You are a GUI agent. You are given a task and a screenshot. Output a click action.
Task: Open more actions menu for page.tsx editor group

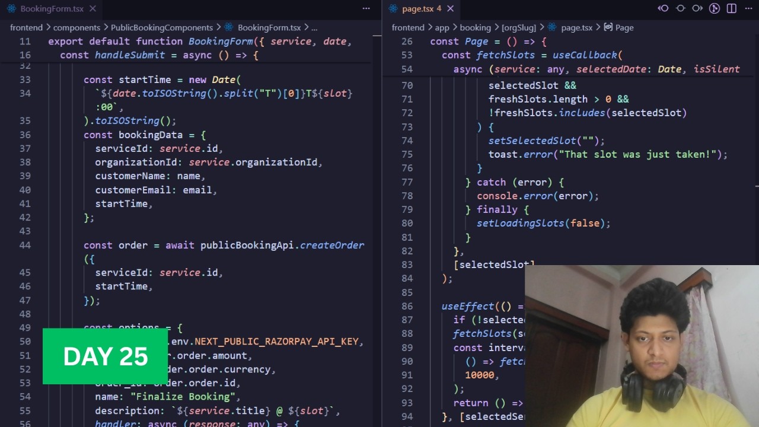point(748,8)
